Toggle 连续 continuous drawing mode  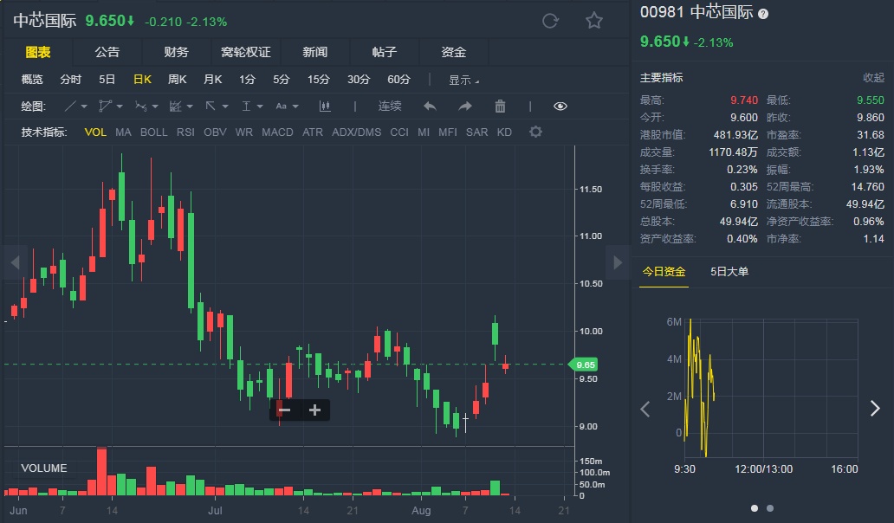pyautogui.click(x=390, y=106)
